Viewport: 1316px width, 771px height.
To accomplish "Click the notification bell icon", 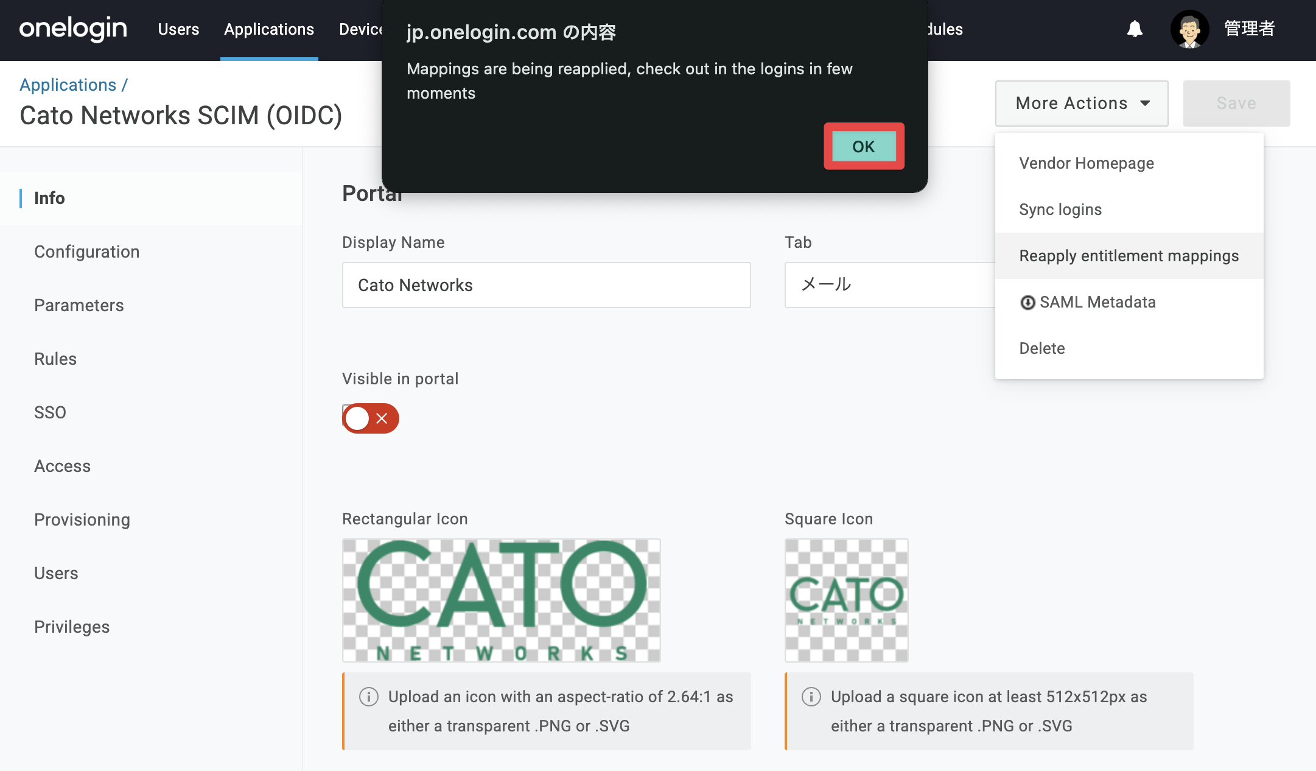I will (x=1135, y=29).
